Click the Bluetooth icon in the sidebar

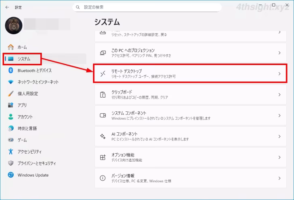pyautogui.click(x=11, y=70)
